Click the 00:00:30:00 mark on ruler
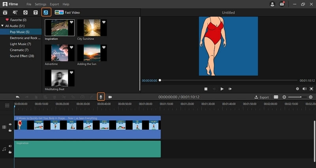 tap(83, 104)
